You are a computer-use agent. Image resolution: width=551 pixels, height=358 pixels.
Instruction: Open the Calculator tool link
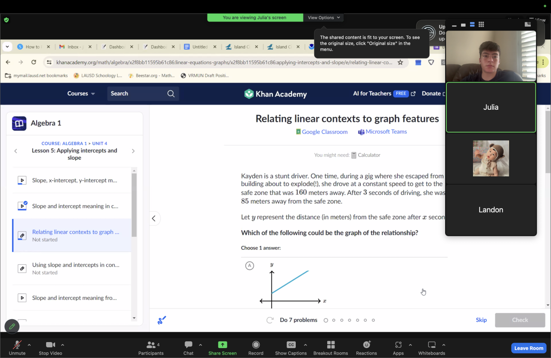[x=366, y=155]
